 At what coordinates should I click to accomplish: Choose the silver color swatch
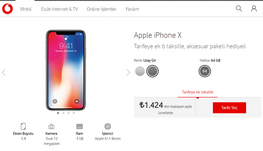coord(140,71)
